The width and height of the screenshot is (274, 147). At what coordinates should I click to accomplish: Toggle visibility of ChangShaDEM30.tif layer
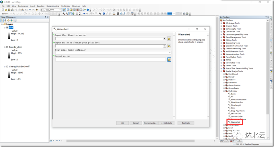click(7, 67)
